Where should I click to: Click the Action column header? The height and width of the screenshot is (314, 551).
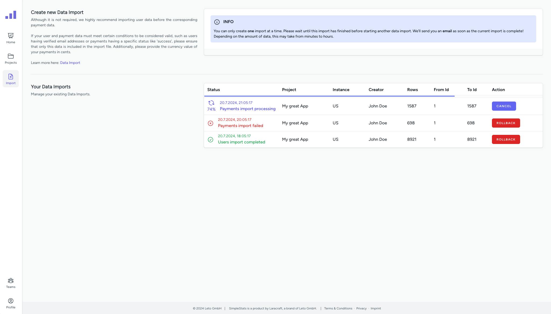[x=498, y=90]
